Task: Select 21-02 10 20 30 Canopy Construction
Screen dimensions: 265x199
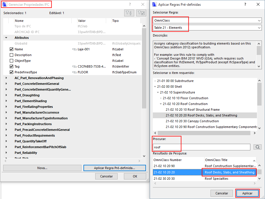Action: tap(192, 121)
